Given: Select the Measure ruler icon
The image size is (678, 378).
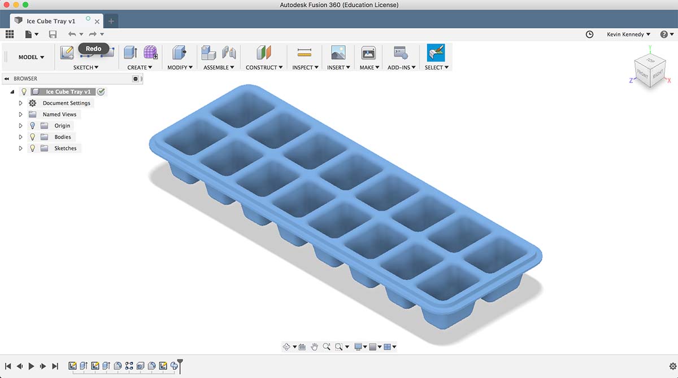Looking at the screenshot, I should pos(305,53).
